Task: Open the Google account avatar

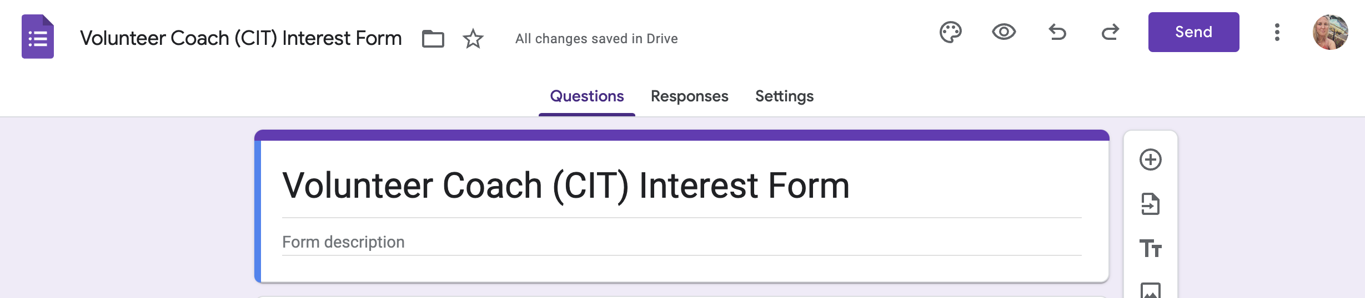Action: [1331, 32]
